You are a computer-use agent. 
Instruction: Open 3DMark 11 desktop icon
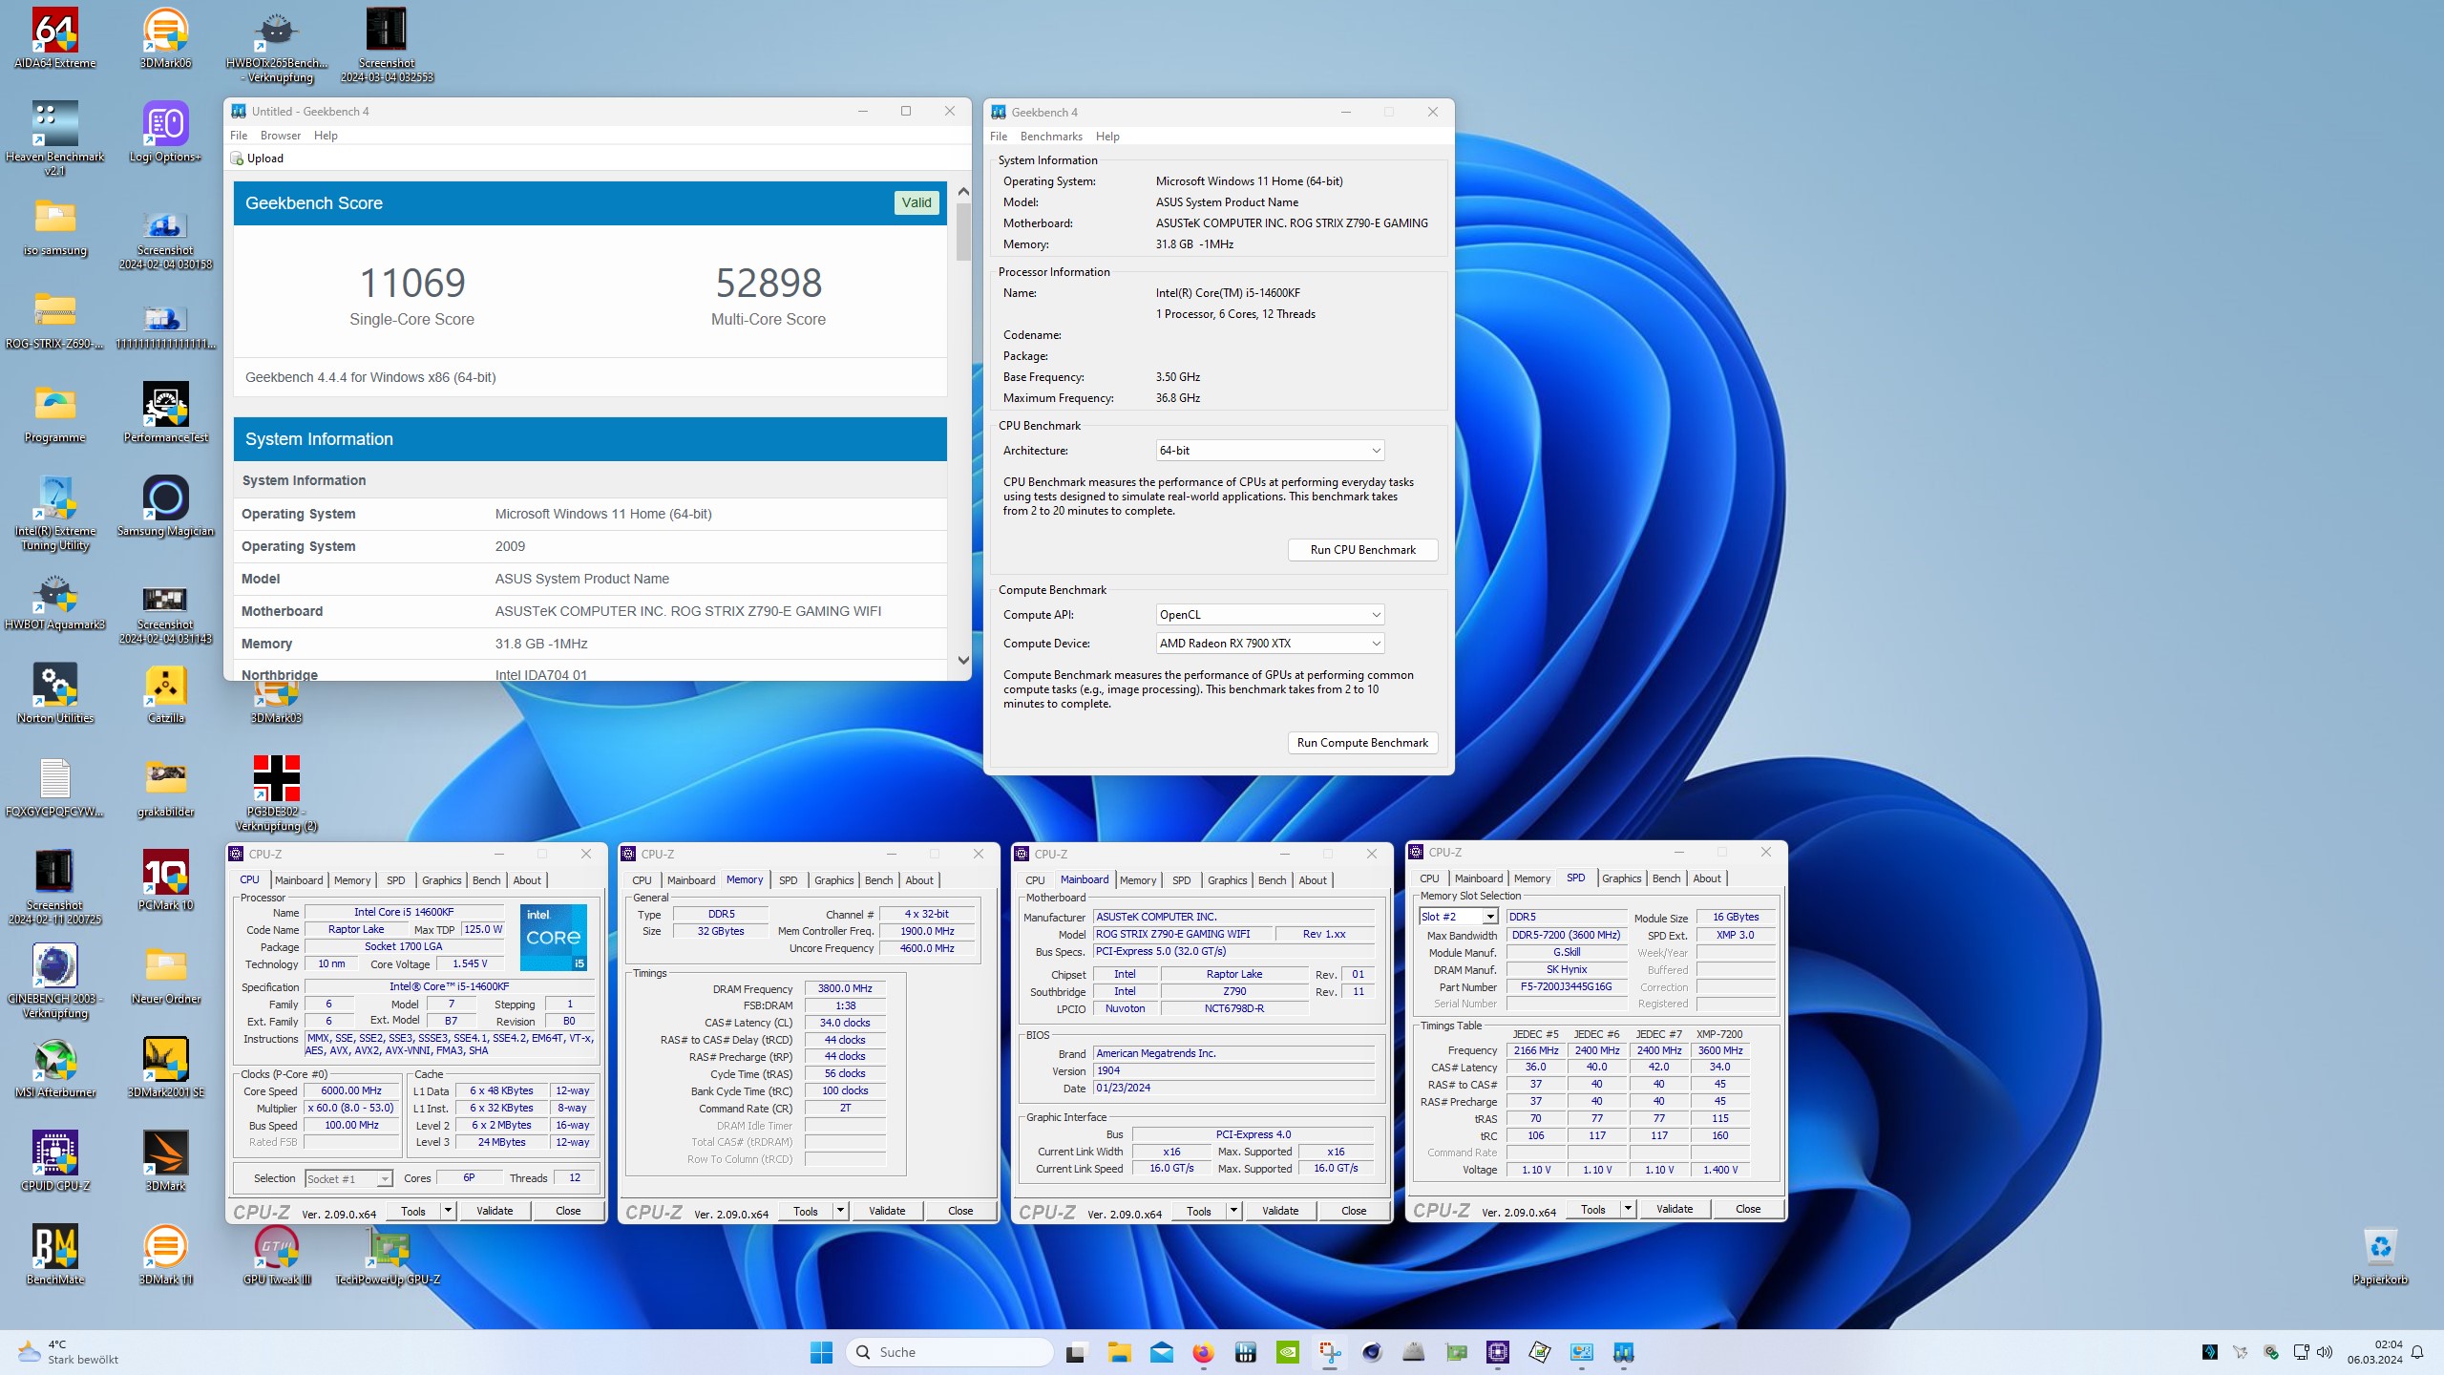[165, 1255]
